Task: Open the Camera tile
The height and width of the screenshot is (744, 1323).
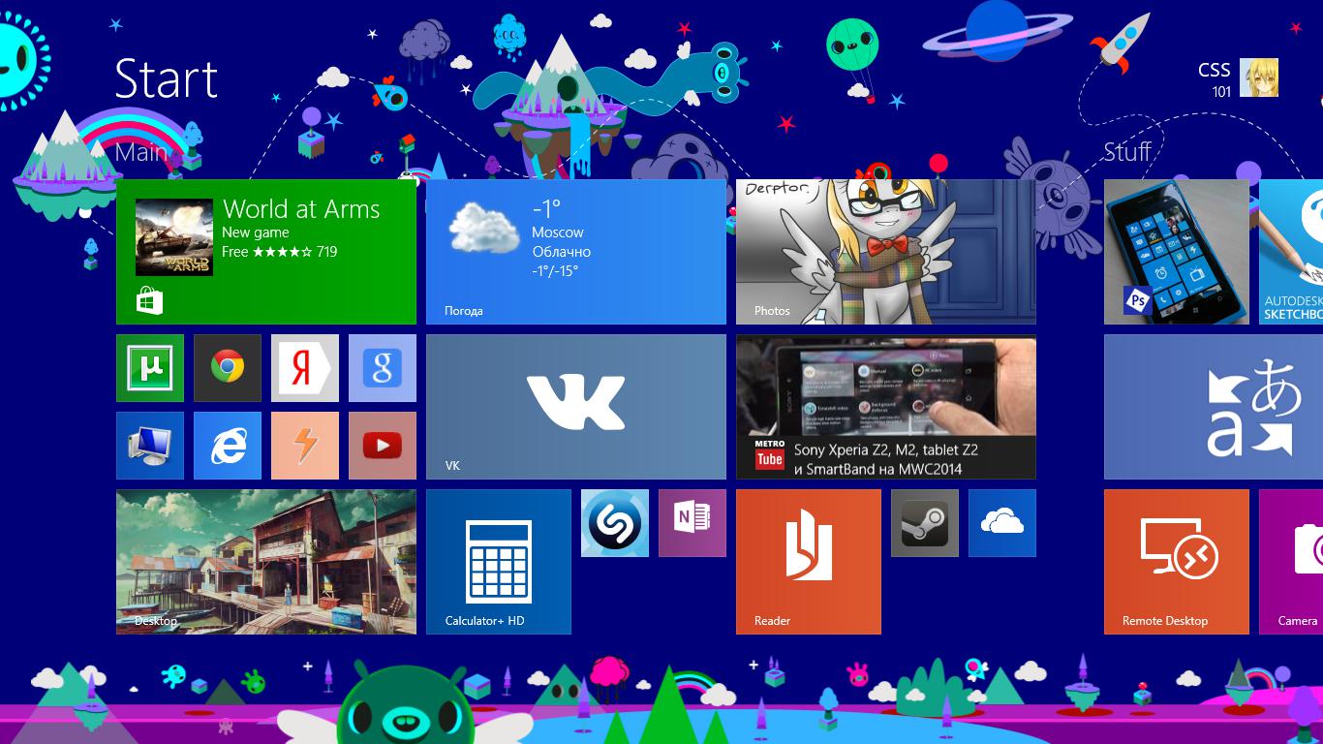Action: (1291, 562)
